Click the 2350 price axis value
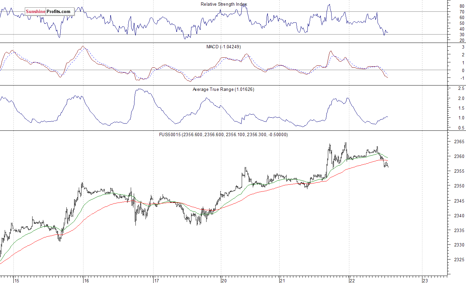The height and width of the screenshot is (283, 466). pyautogui.click(x=459, y=186)
